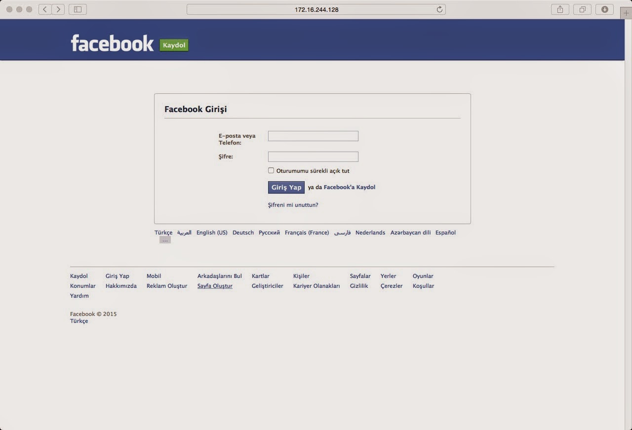Show all tabs overview button
This screenshot has width=632, height=430.
582,9
